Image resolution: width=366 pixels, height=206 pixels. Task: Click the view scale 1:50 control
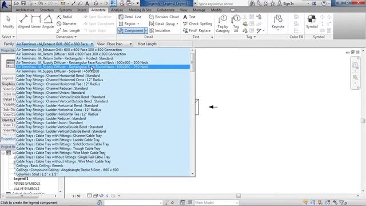pyautogui.click(x=76, y=196)
